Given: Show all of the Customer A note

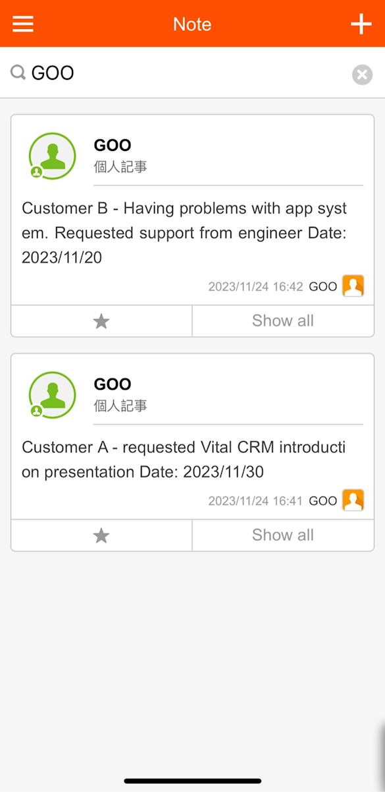Looking at the screenshot, I should click(x=283, y=535).
